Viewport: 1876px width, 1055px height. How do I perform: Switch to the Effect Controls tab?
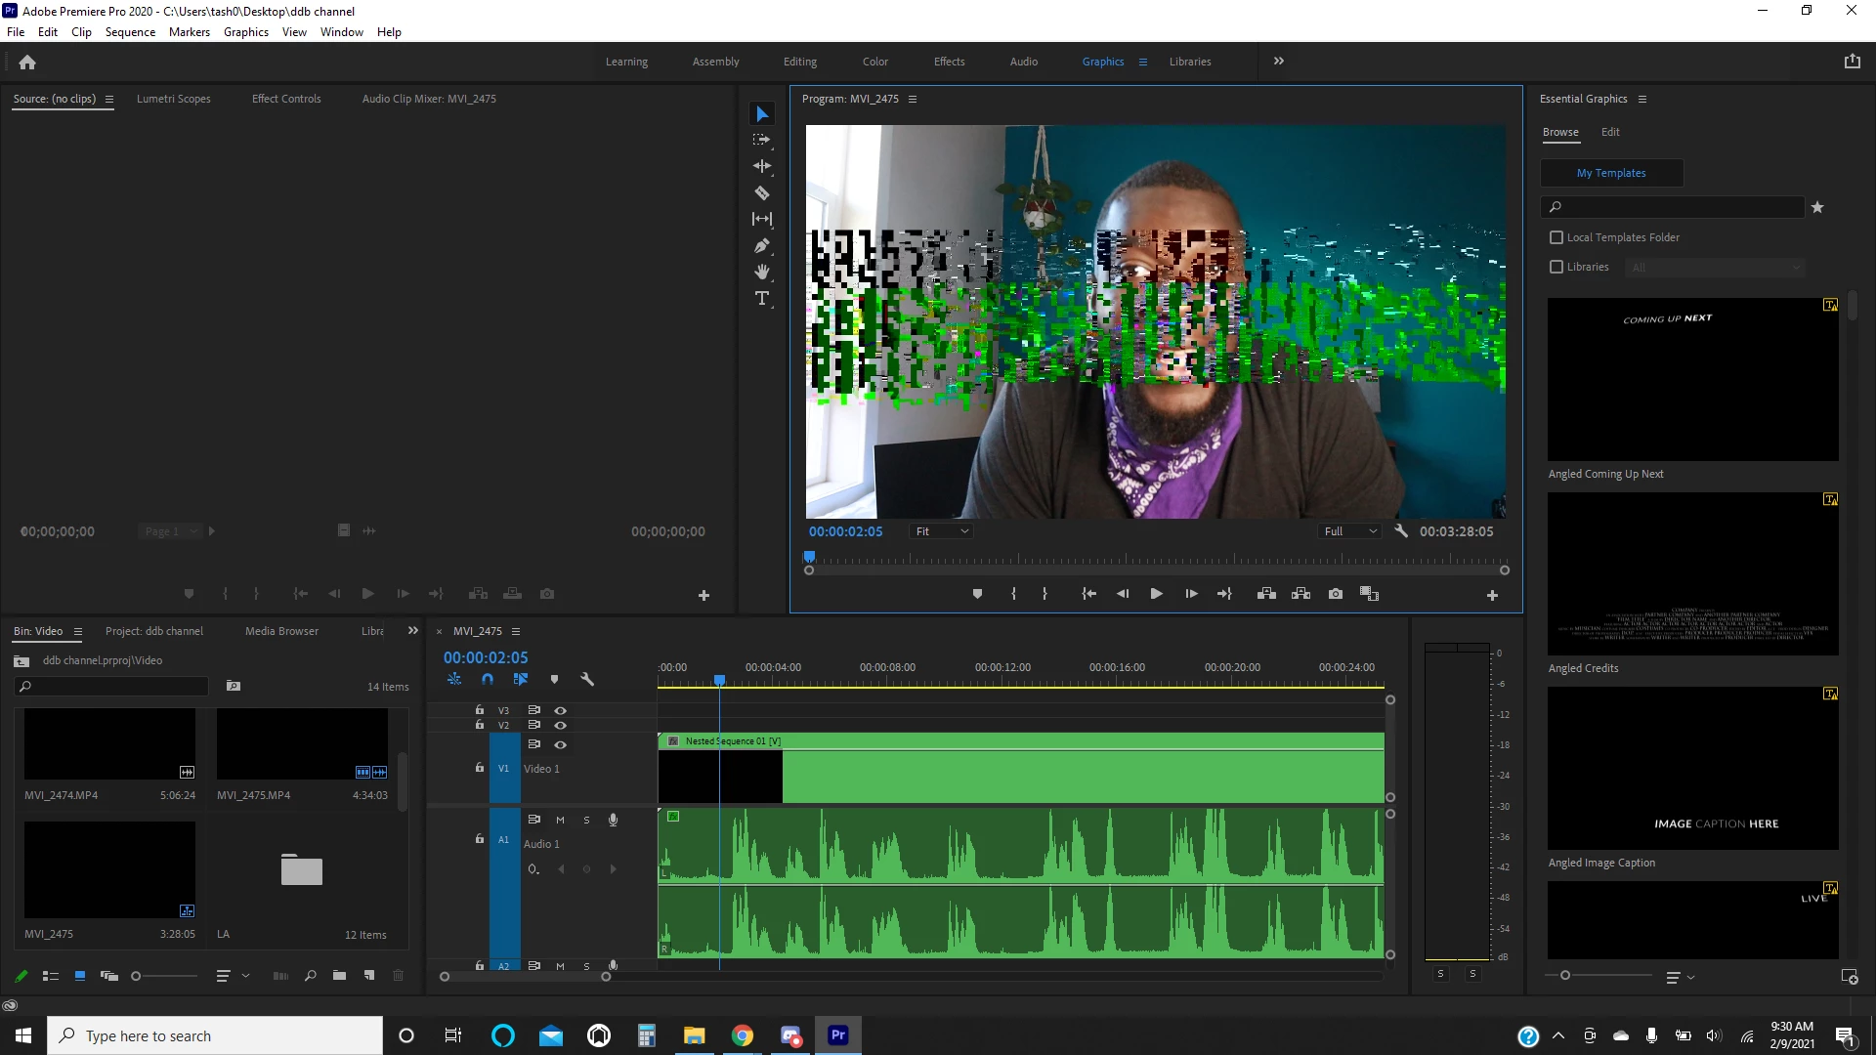click(x=286, y=99)
